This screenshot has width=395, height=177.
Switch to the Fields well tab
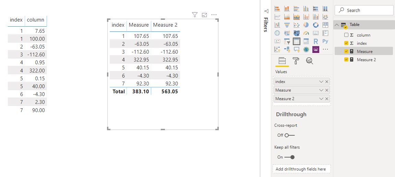point(282,61)
